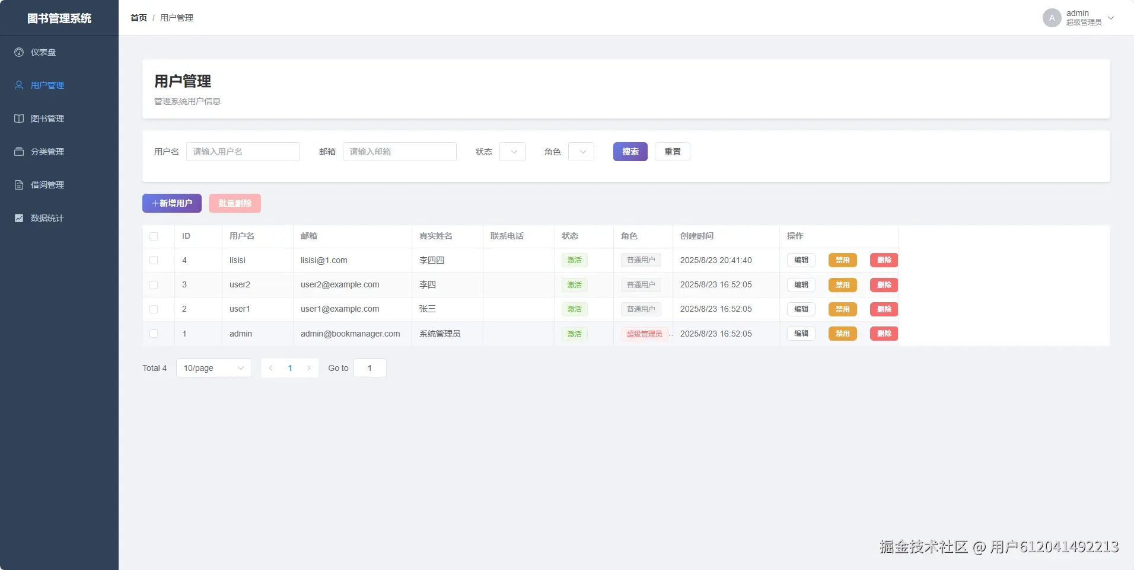Open 仪表盘 in the sidebar
1134x570 pixels.
tap(59, 52)
